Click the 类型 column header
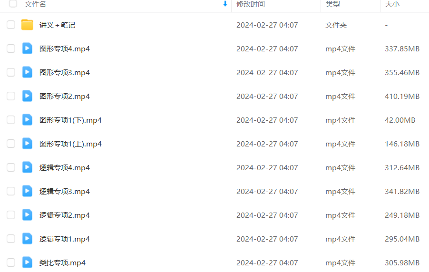This screenshot has height=272, width=429. (x=333, y=4)
